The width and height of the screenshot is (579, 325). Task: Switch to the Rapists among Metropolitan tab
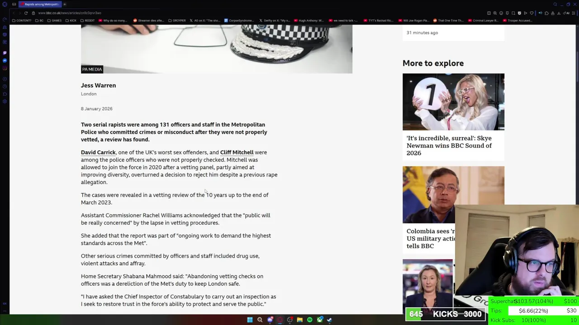[x=40, y=4]
